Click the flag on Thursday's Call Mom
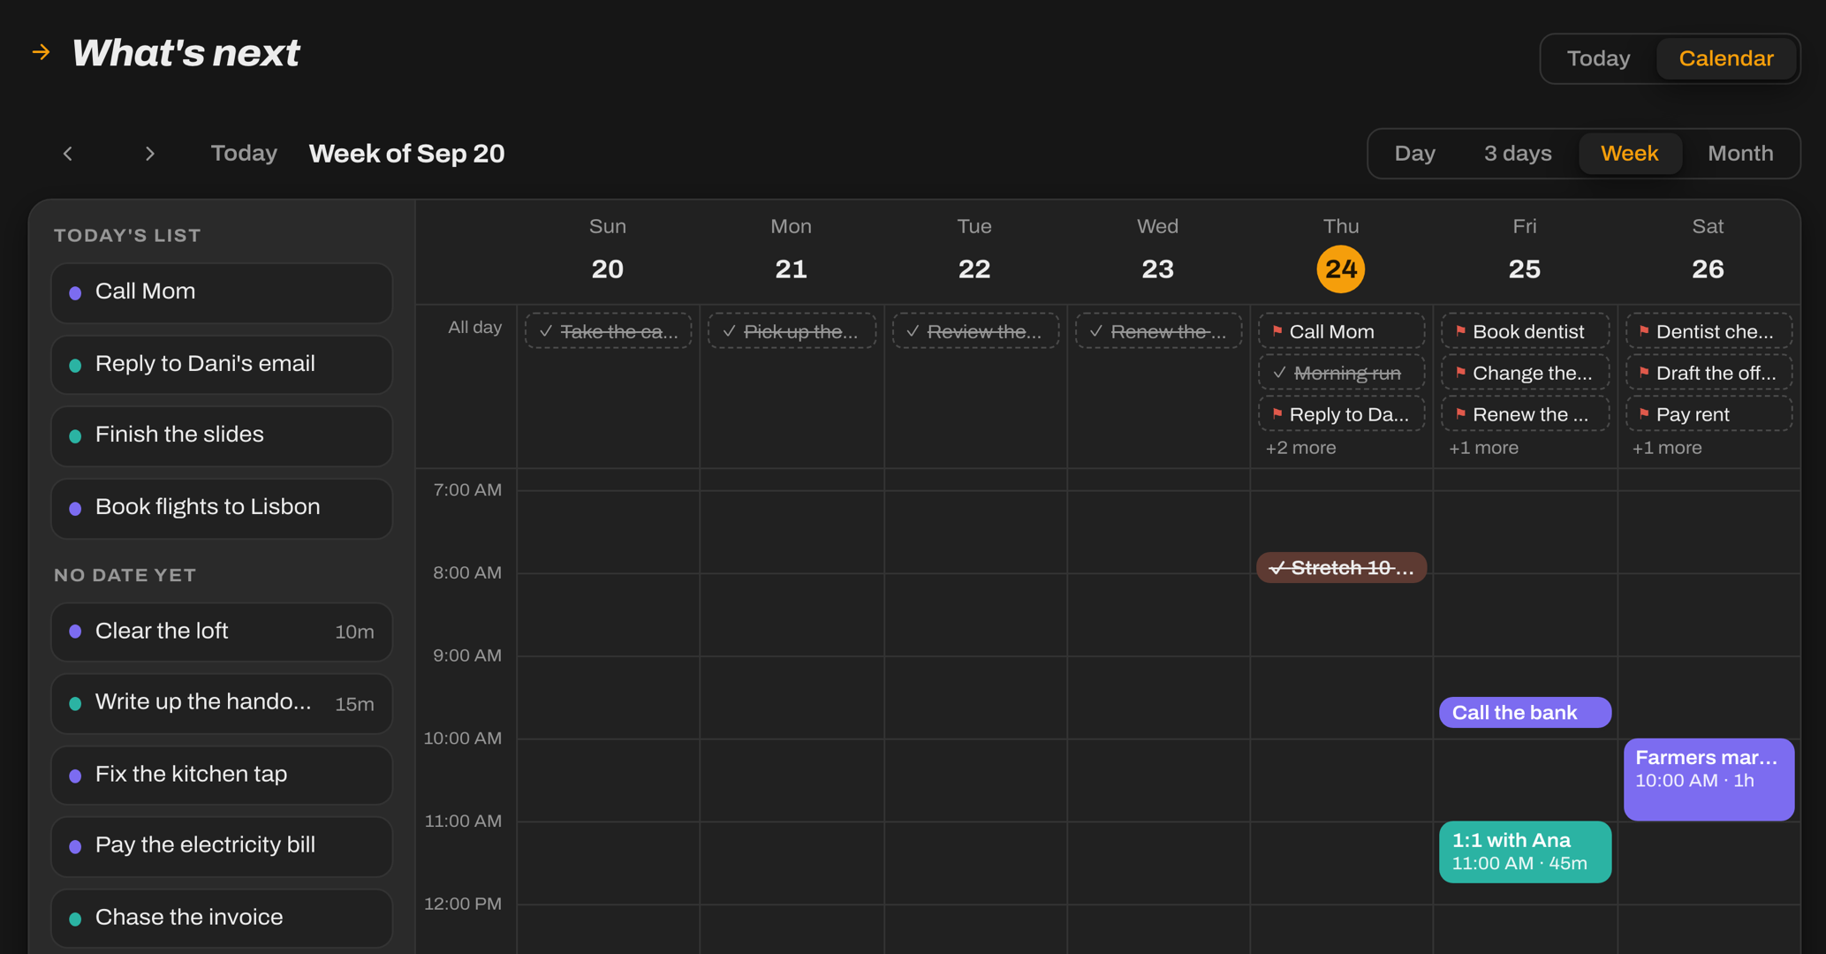 click(x=1277, y=331)
